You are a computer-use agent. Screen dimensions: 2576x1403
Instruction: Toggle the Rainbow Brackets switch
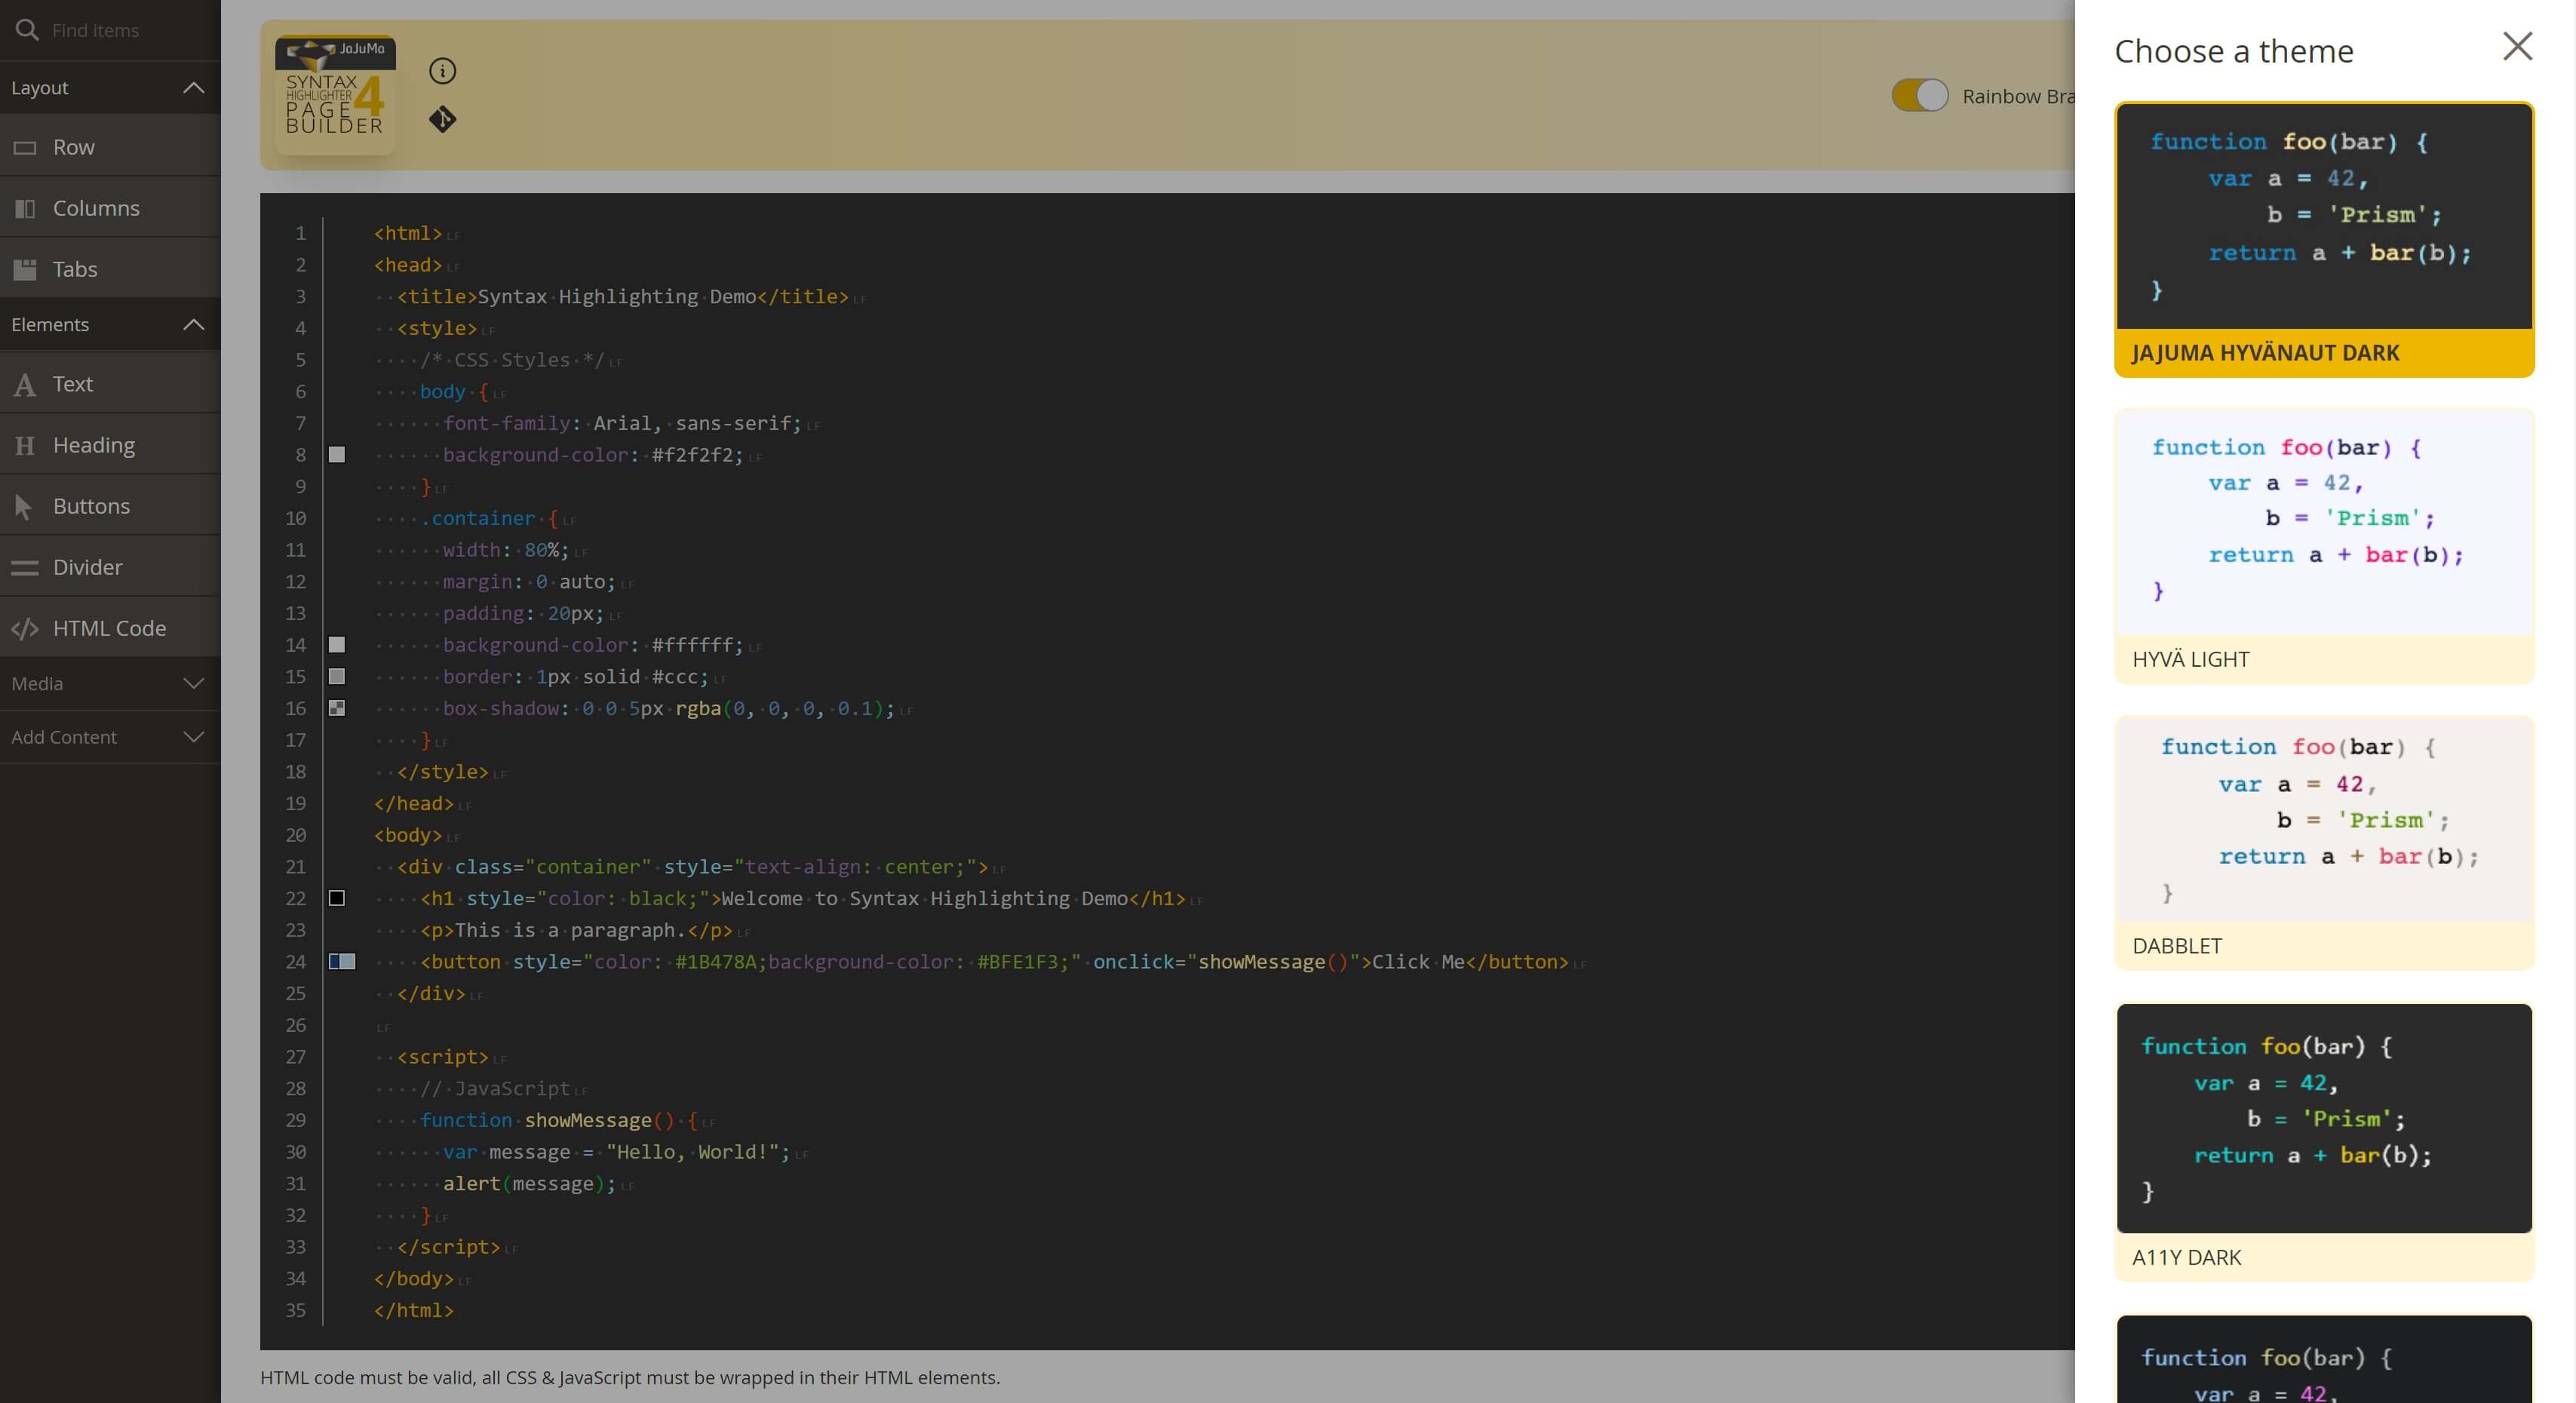pos(1919,96)
